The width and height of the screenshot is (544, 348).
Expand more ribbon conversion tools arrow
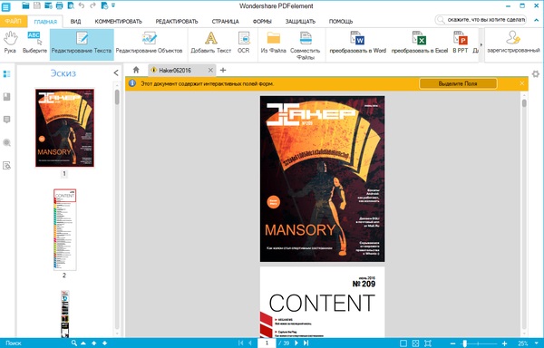[481, 44]
